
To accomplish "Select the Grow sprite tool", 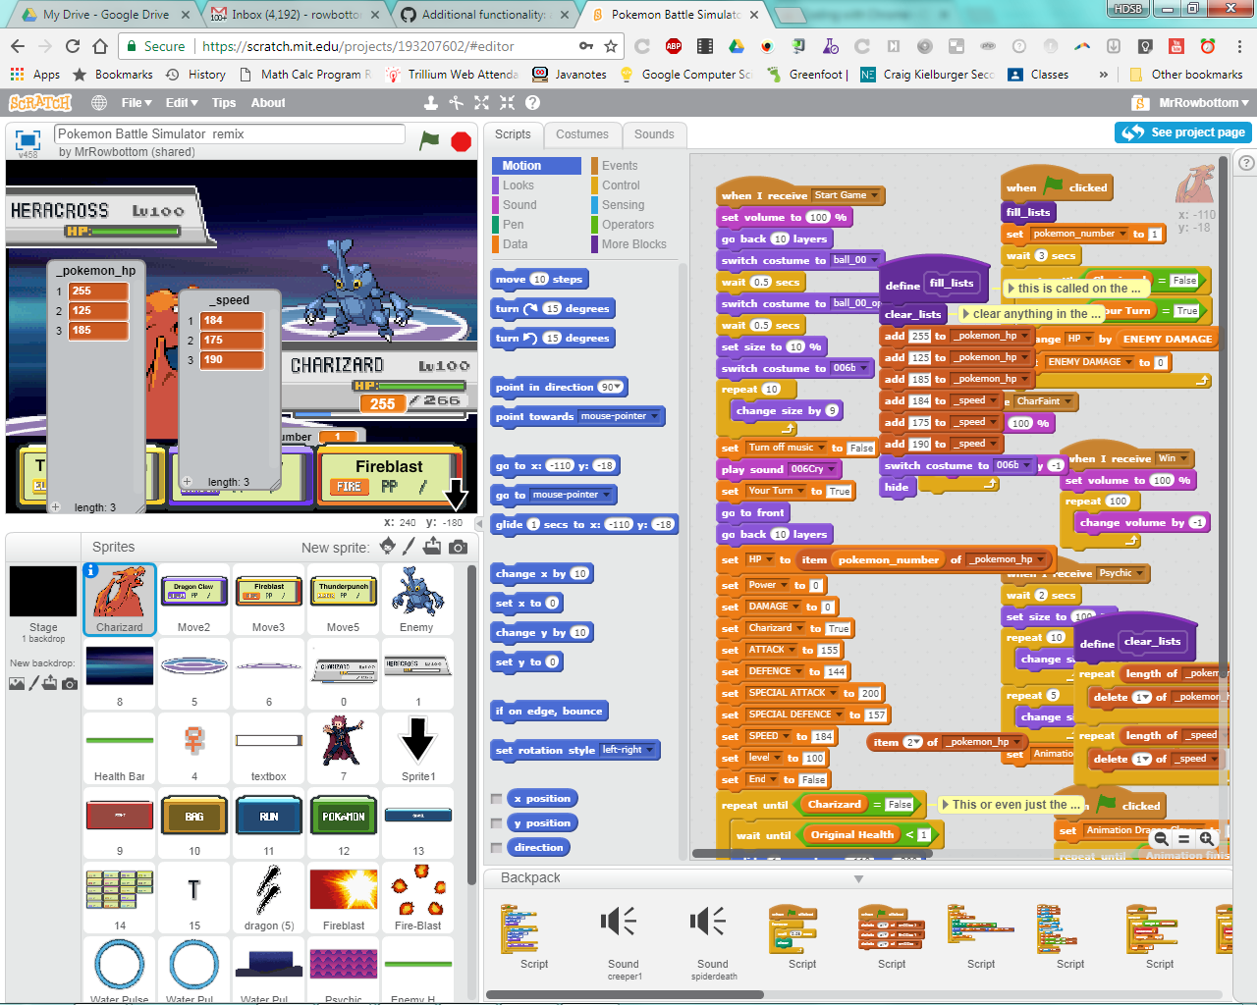I will coord(481,102).
